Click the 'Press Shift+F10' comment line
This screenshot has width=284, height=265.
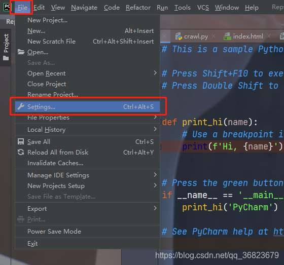pyautogui.click(x=223, y=73)
